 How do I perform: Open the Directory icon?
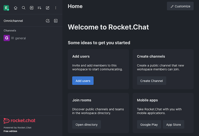pos(32,8)
